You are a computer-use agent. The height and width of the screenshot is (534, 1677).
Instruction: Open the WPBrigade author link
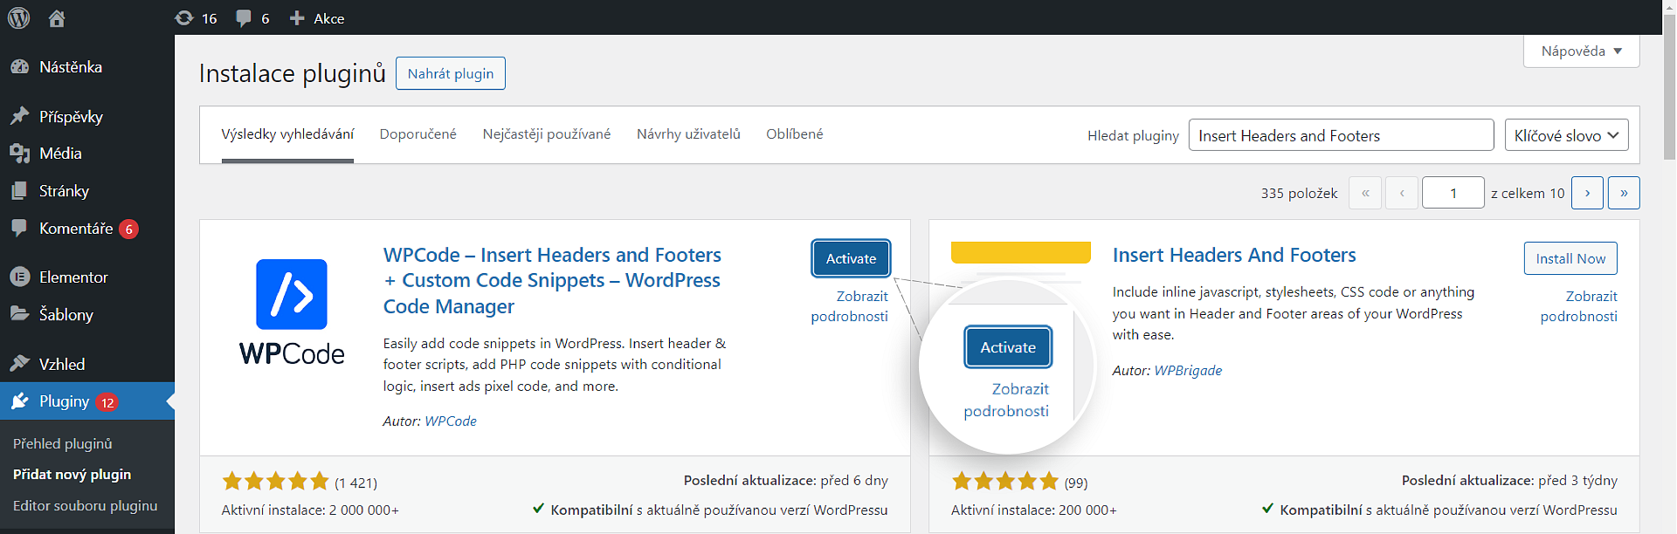1188,371
